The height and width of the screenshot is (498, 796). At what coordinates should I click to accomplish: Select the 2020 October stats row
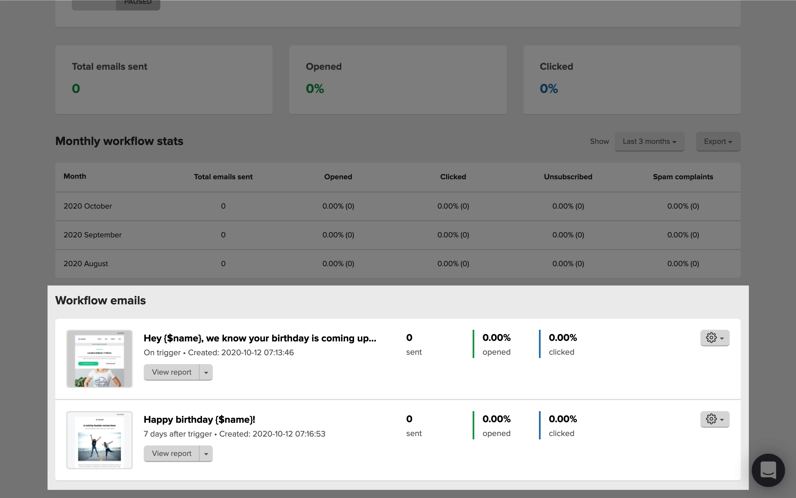click(x=88, y=206)
